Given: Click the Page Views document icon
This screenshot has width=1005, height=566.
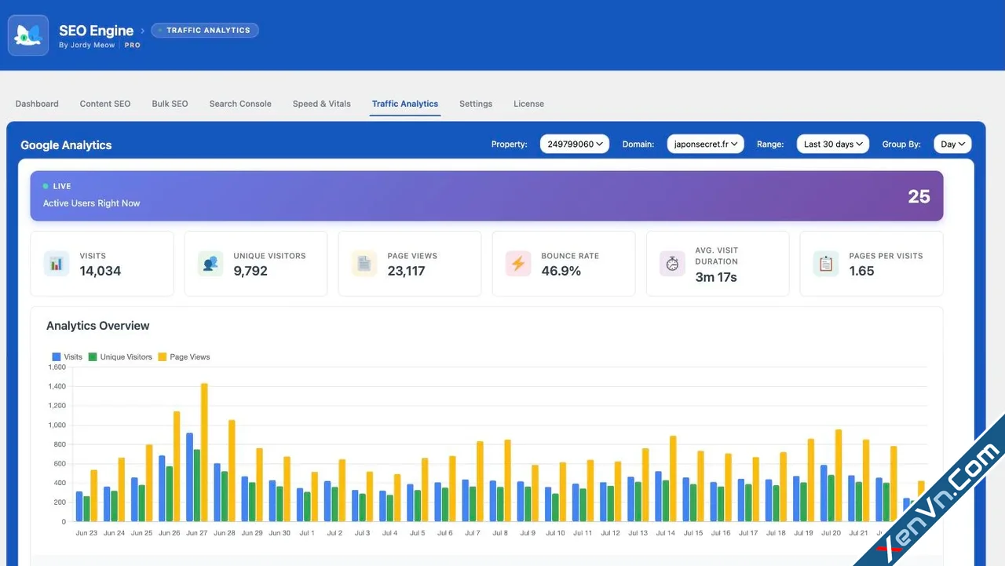Looking at the screenshot, I should point(364,264).
